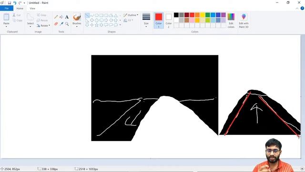Image resolution: width=305 pixels, height=172 pixels.
Task: Select the Fill with color bucket tool
Action: (x=61, y=17)
